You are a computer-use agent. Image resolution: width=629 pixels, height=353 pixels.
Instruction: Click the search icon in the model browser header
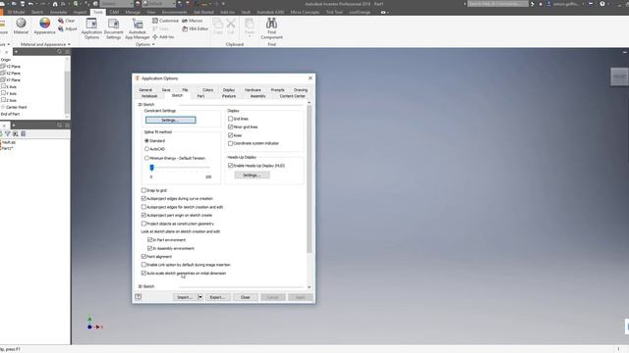click(59, 52)
